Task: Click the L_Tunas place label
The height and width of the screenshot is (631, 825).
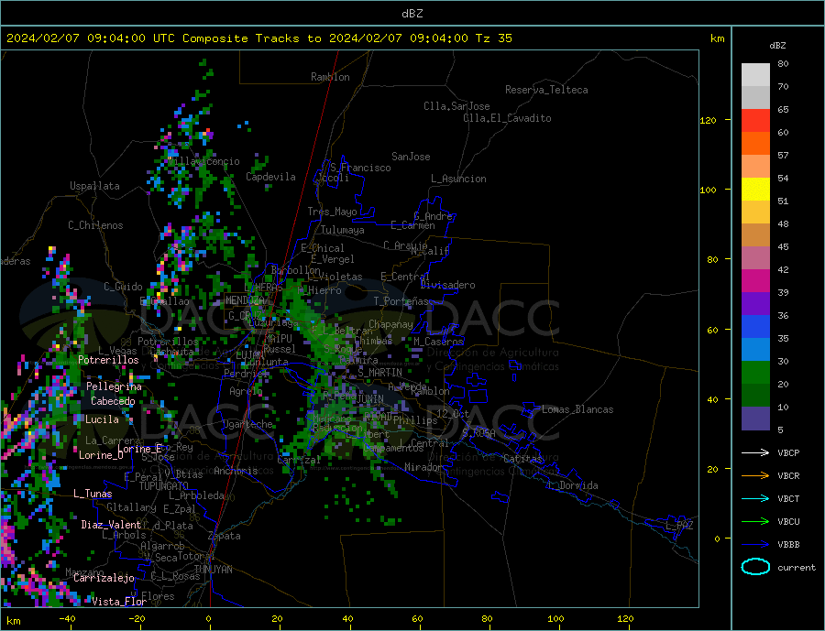Action: (93, 494)
